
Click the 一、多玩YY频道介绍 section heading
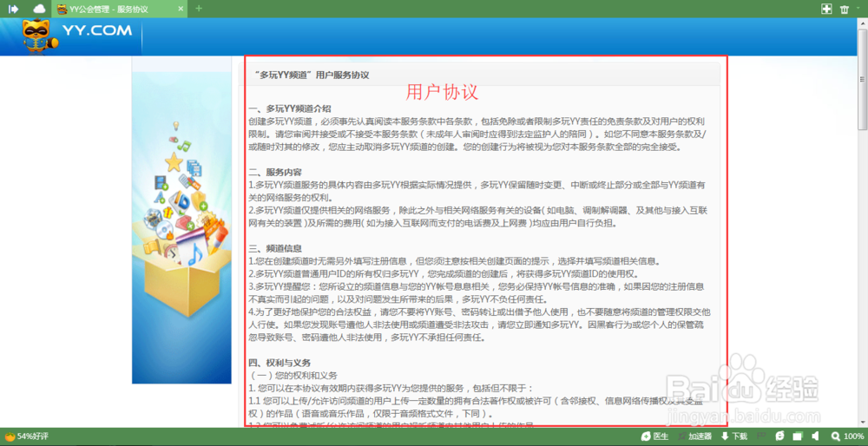[x=290, y=108]
